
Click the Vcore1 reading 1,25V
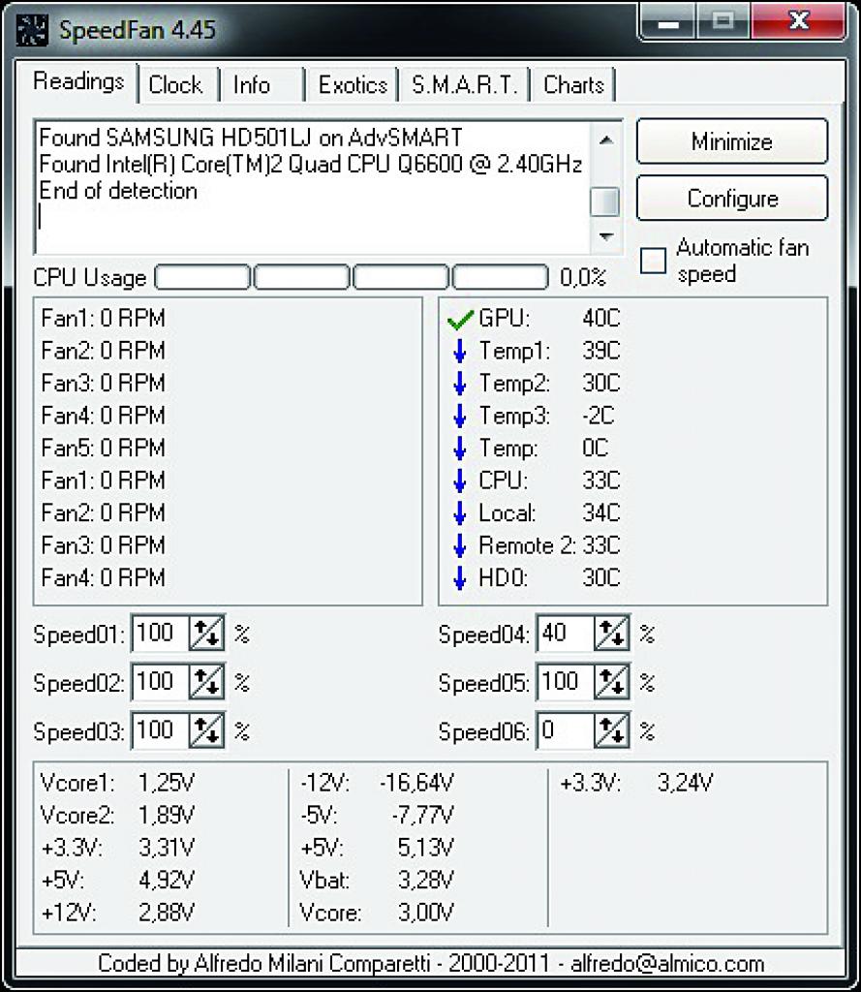(x=167, y=783)
